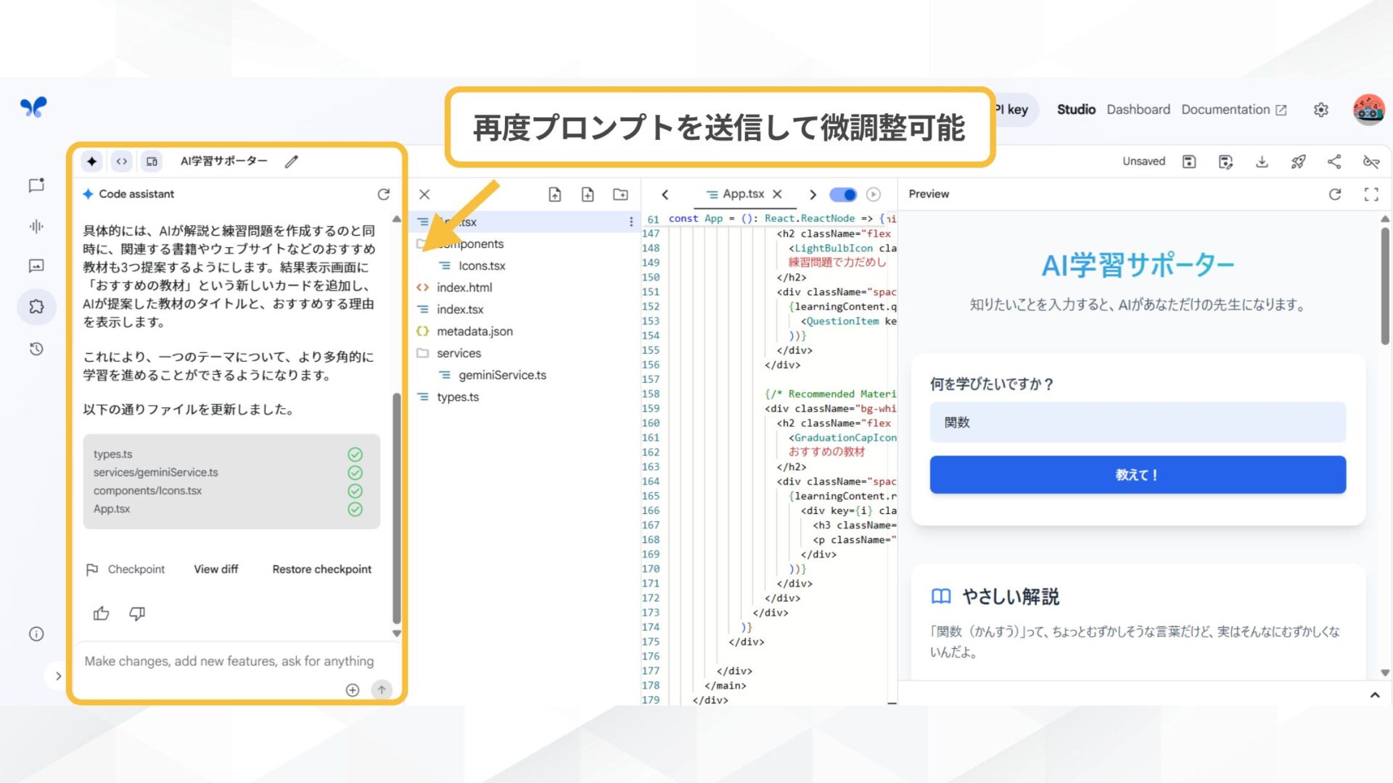The height and width of the screenshot is (783, 1393).
Task: Toggle the blue code/preview switch in the editor
Action: point(842,194)
